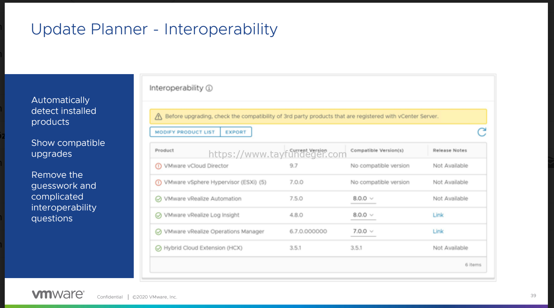Click the Release Notes column header

tap(450, 150)
